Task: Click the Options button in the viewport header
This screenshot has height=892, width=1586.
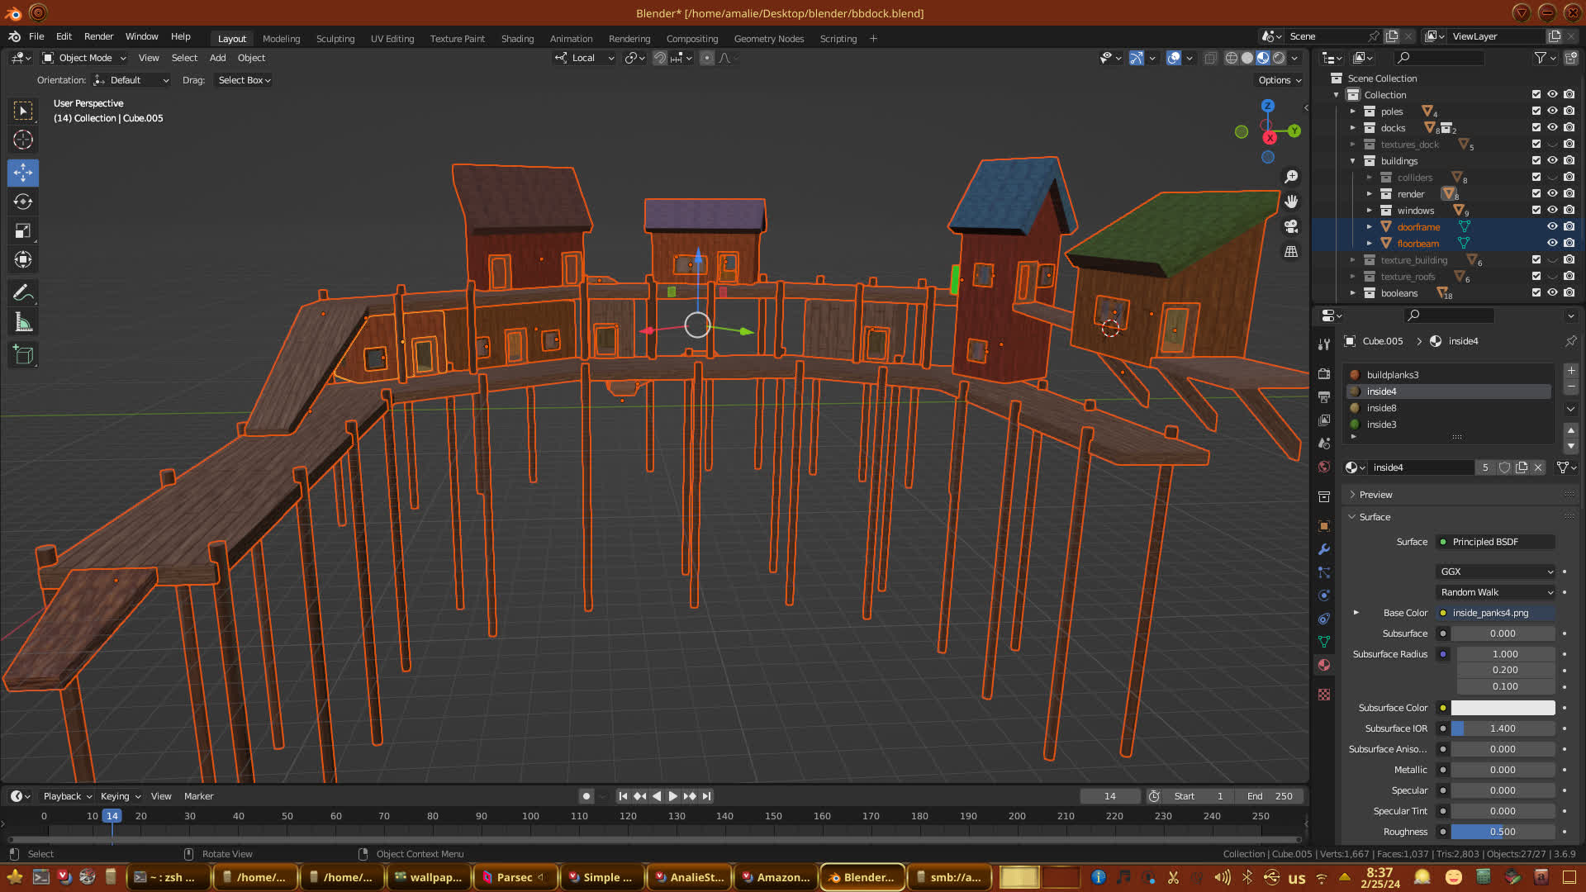Action: pyautogui.click(x=1280, y=80)
